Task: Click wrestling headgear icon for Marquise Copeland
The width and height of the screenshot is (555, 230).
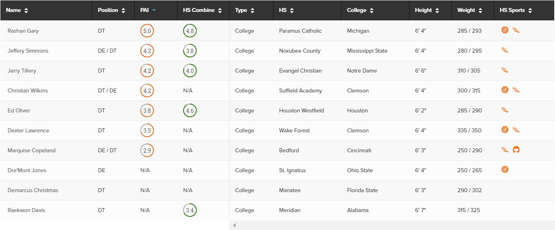Action: coord(516,150)
